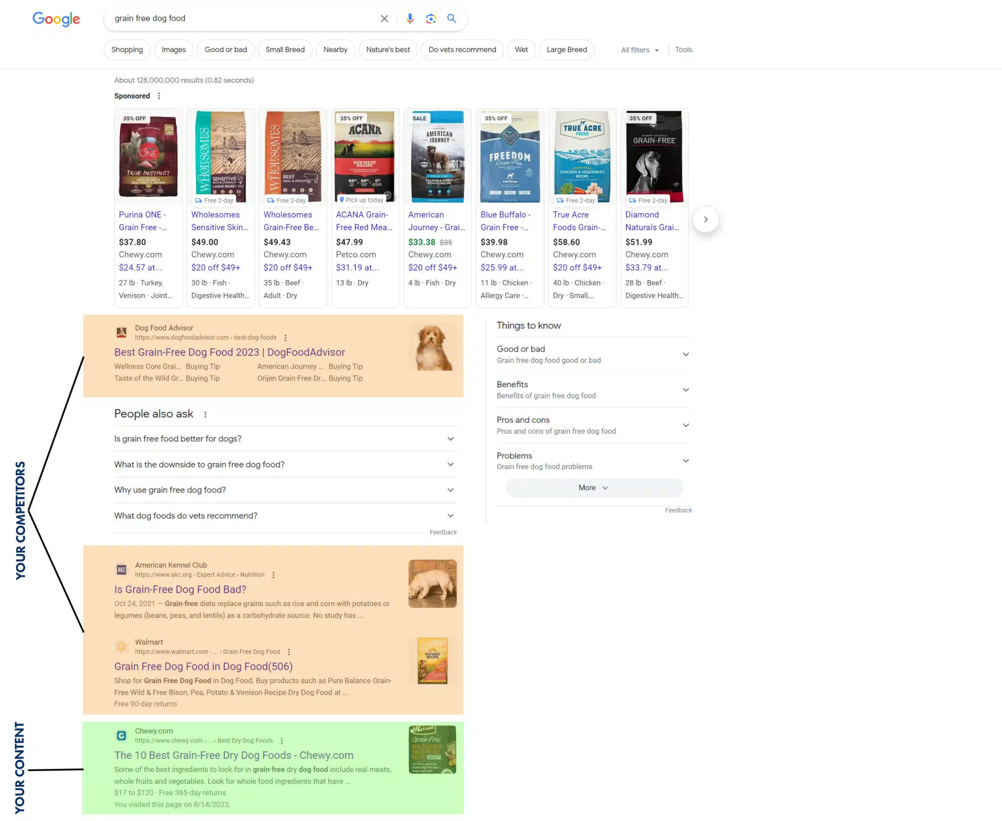Screen dimensions: 1002x821
Task: Toggle the 'Good or bad' filter chip
Action: 227,49
